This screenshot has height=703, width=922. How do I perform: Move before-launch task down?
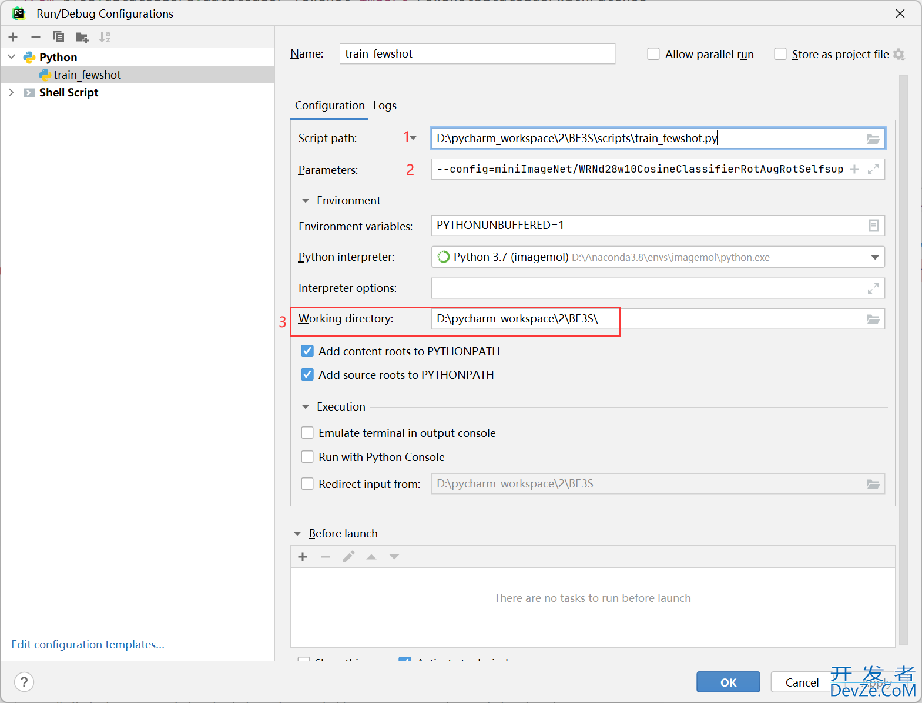click(x=394, y=557)
